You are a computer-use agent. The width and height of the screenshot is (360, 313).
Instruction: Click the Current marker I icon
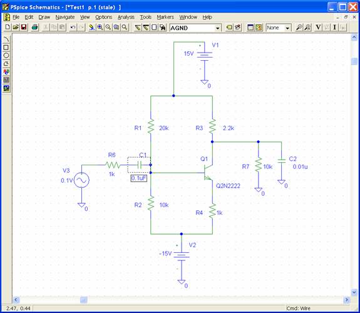pos(334,28)
